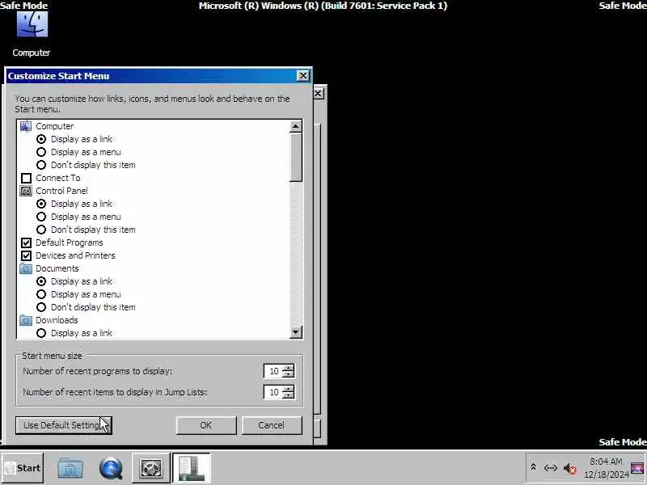Click the list scrollbar thumb
Screen dimensions: 647x485
pos(296,157)
